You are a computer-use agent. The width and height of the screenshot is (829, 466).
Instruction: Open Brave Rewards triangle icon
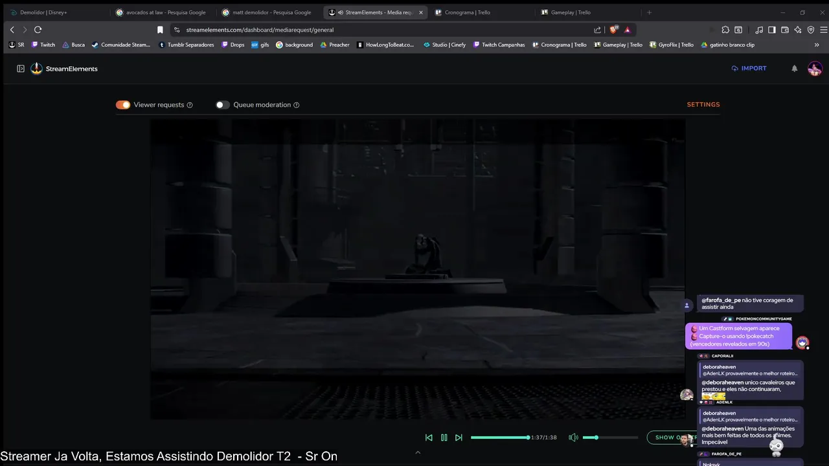[628, 30]
